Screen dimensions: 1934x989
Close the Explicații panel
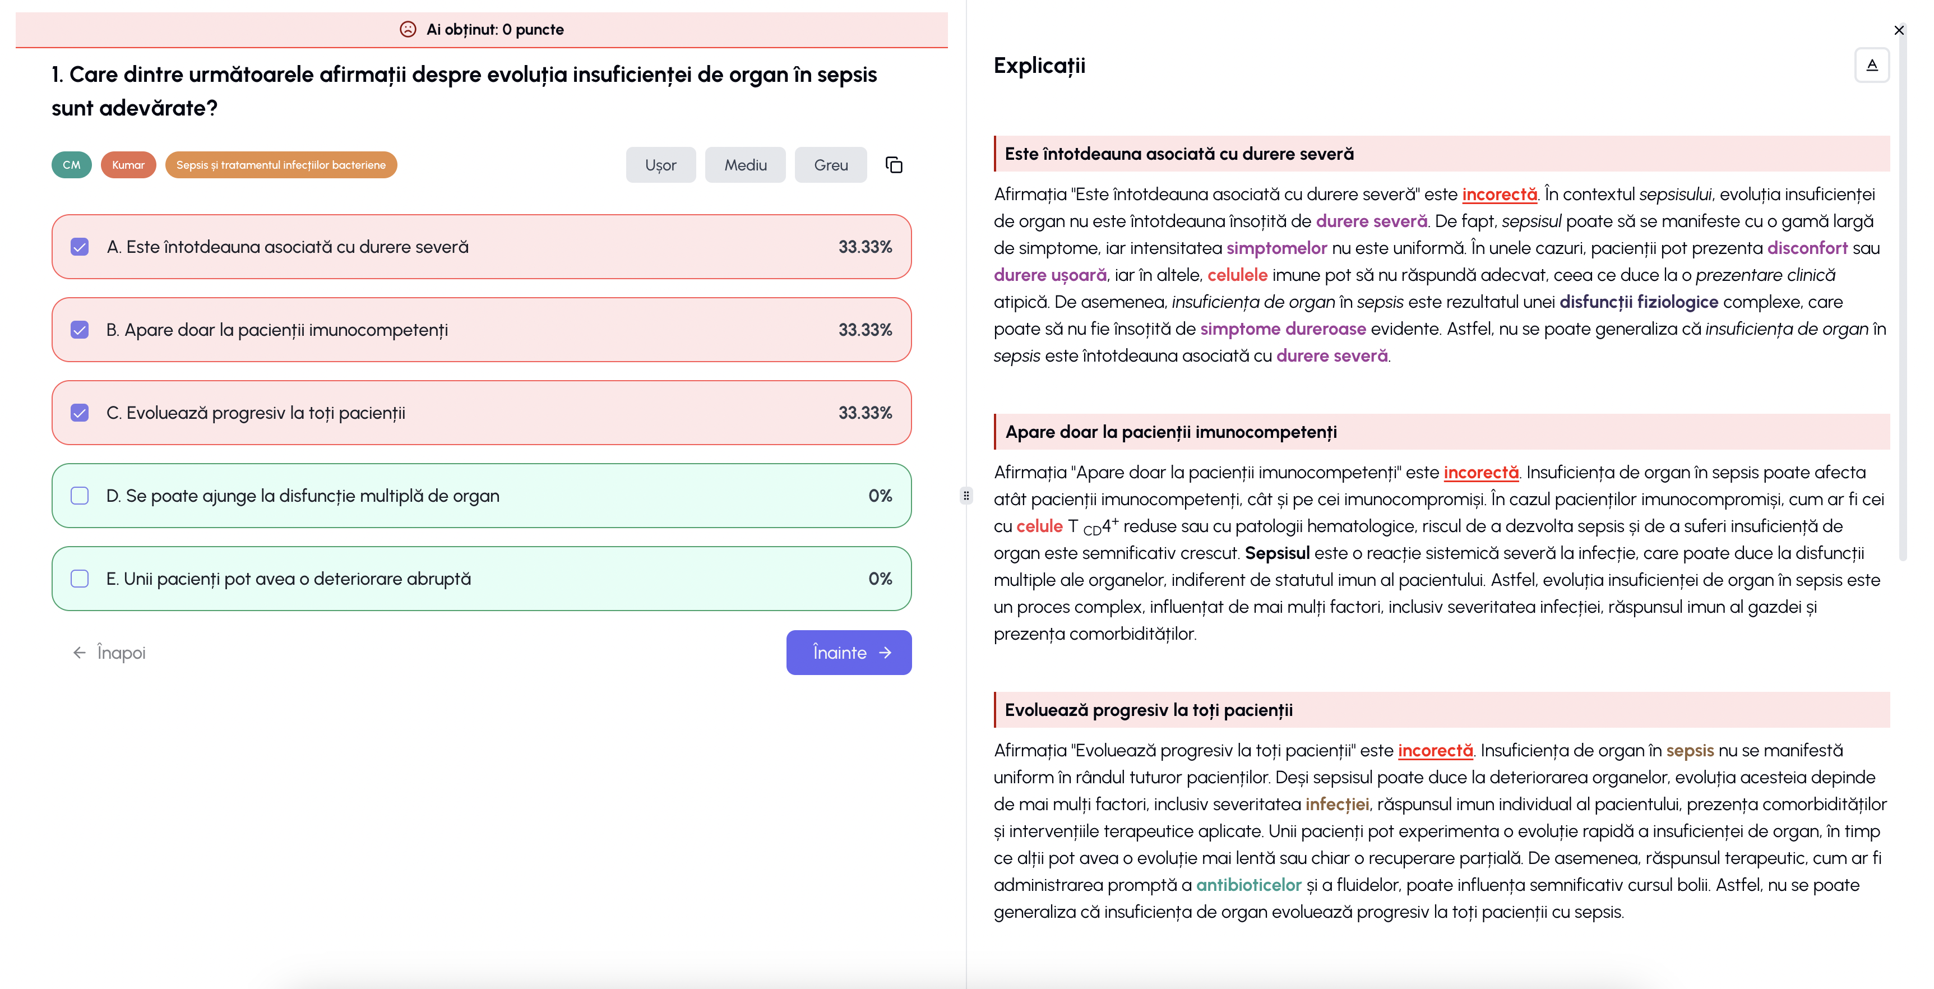[1899, 30]
